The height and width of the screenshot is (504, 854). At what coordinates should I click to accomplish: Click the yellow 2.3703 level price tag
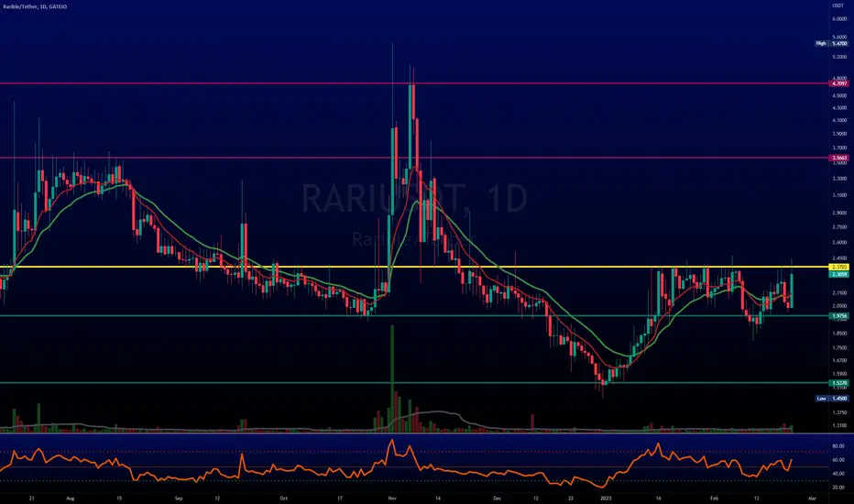(838, 267)
